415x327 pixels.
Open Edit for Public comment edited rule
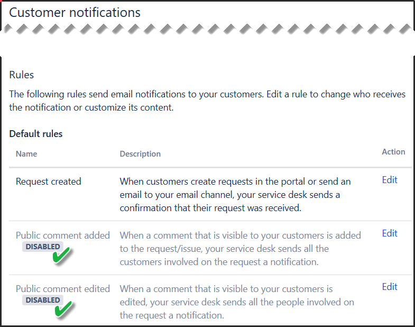pos(390,287)
